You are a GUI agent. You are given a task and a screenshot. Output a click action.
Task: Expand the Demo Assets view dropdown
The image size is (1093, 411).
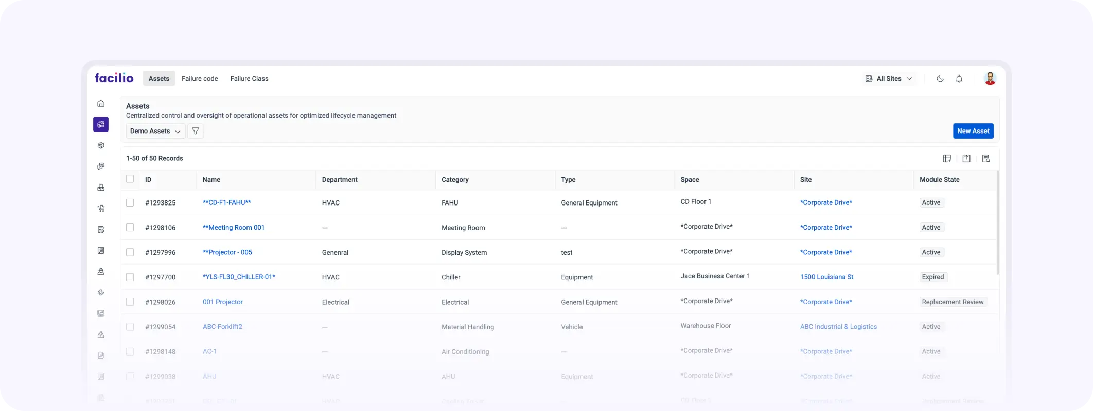pos(155,131)
